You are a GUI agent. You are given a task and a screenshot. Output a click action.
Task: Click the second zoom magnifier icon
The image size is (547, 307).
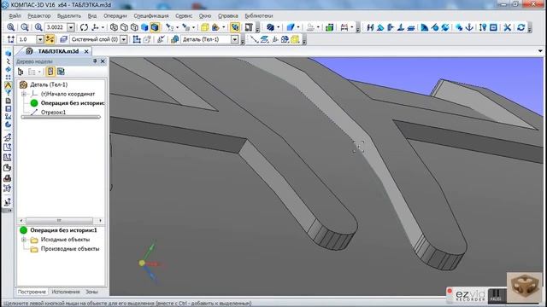point(25,27)
